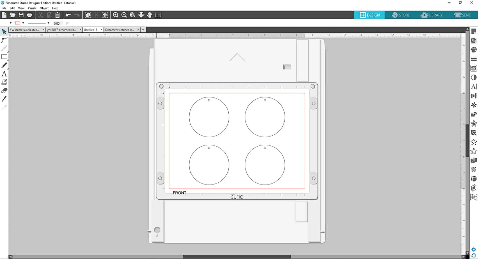
Task: Open the Text Style panel
Action: coord(474,87)
